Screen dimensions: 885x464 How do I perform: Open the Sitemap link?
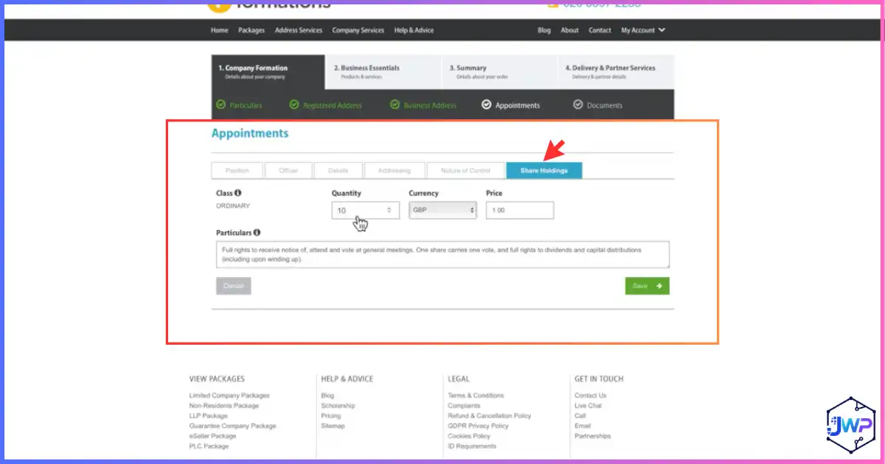click(x=333, y=426)
